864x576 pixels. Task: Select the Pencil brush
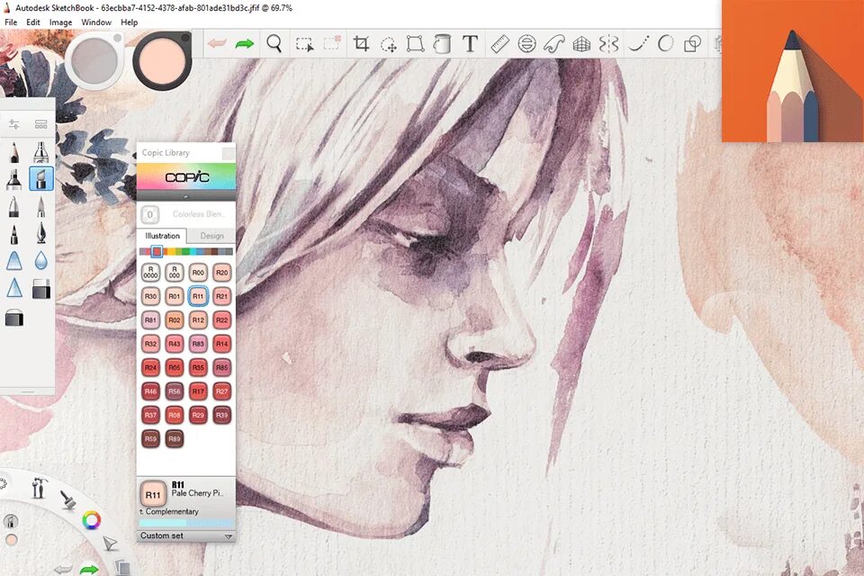tap(14, 151)
